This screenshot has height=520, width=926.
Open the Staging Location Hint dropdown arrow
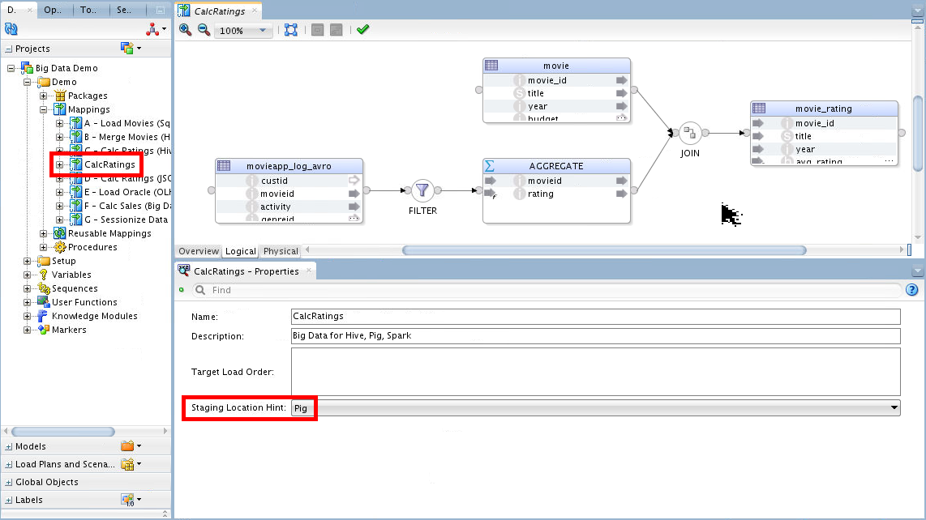point(894,408)
